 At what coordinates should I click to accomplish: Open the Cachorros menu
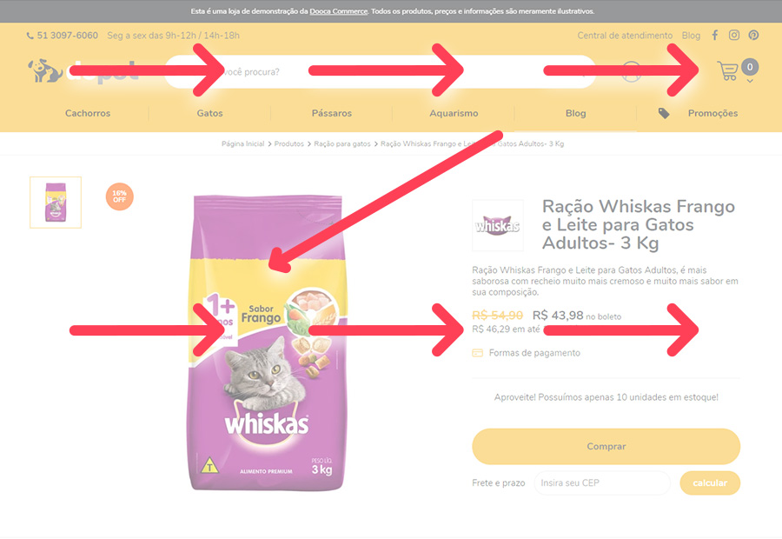click(x=88, y=113)
